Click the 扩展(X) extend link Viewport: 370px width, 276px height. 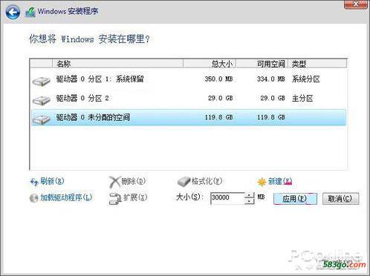click(135, 197)
